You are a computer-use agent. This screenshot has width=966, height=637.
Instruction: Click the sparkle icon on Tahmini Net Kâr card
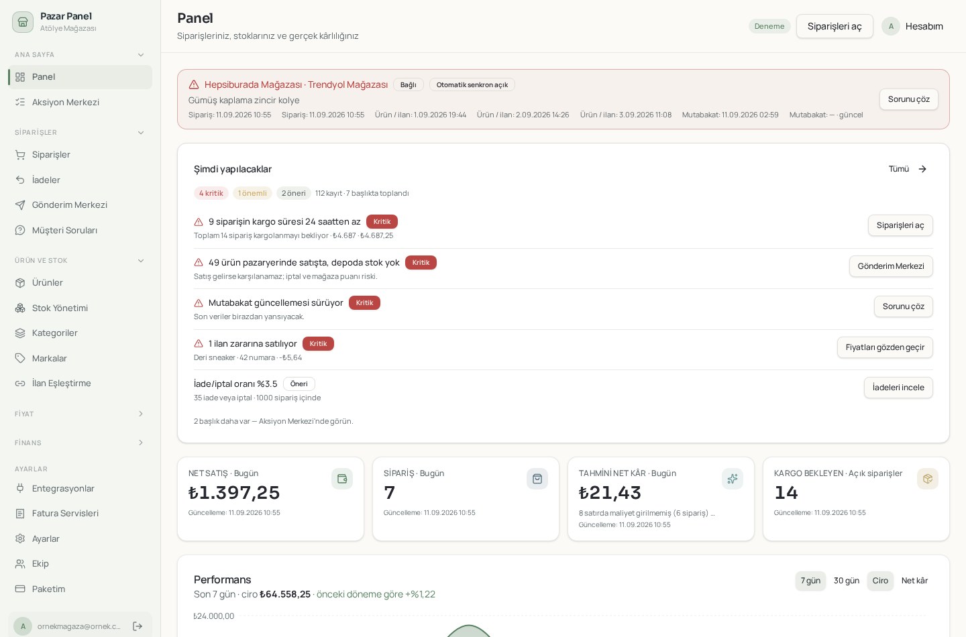coord(733,479)
